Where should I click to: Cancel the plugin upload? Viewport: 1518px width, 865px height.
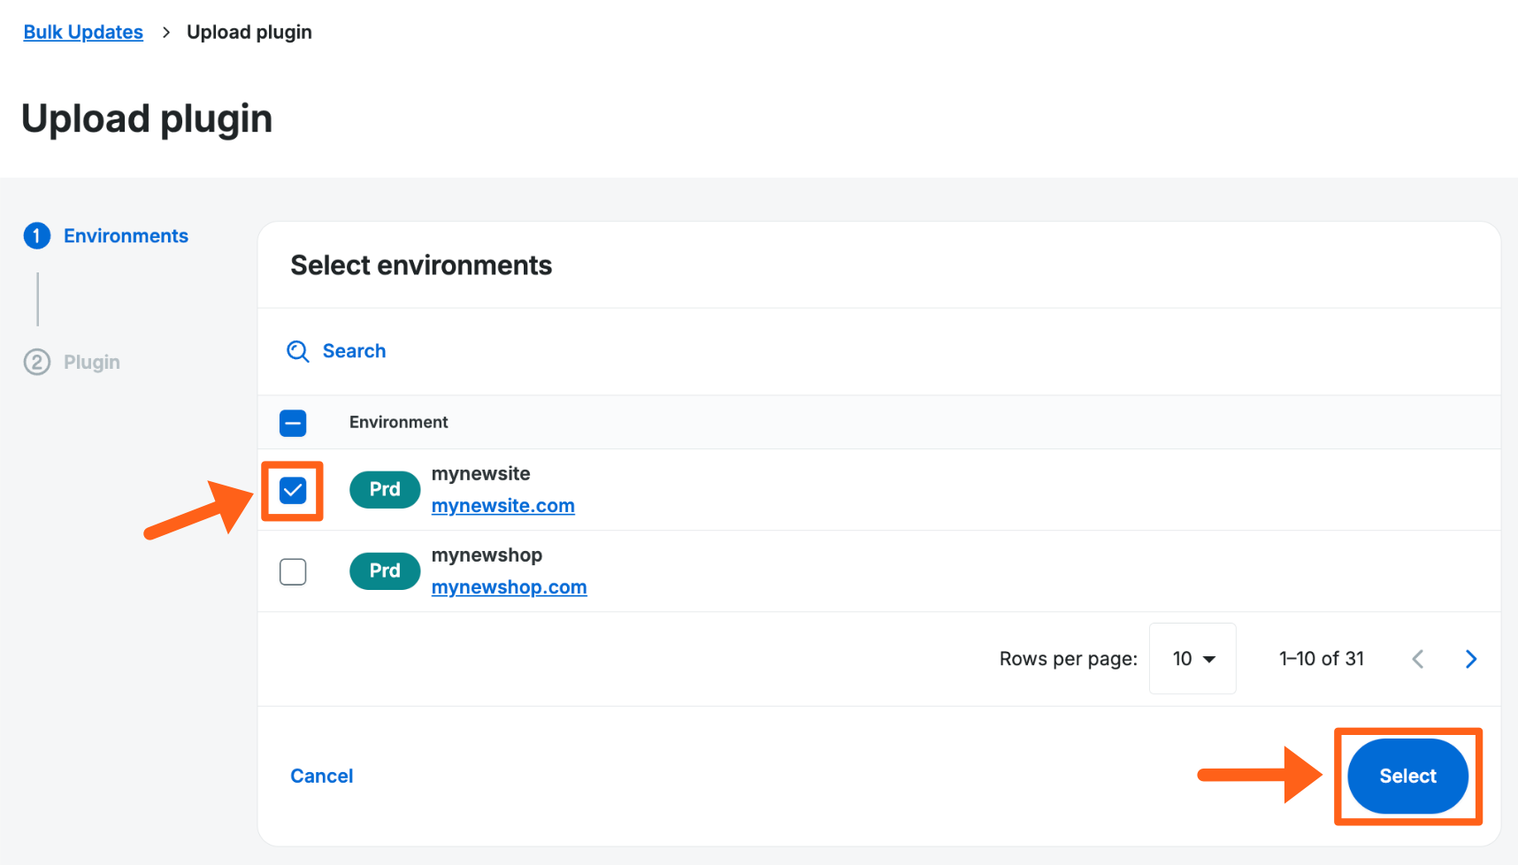point(321,776)
